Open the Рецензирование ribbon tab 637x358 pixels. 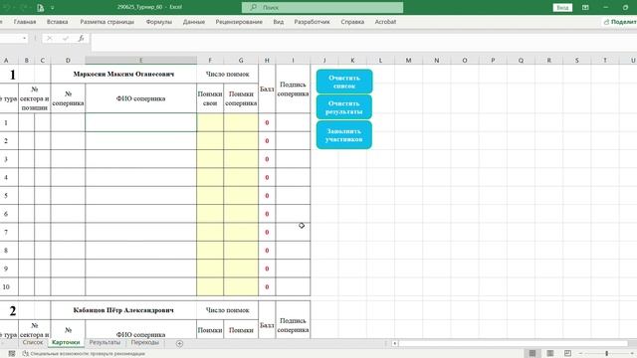point(239,22)
